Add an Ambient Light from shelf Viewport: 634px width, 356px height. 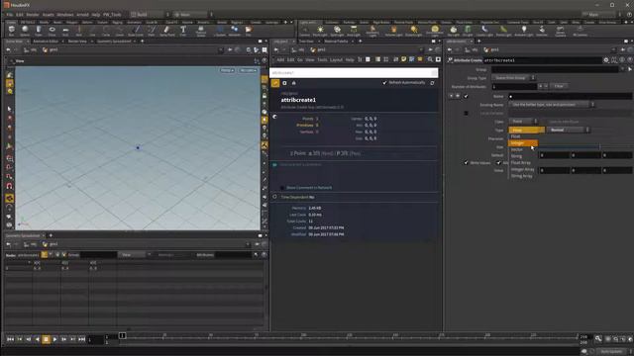[524, 31]
